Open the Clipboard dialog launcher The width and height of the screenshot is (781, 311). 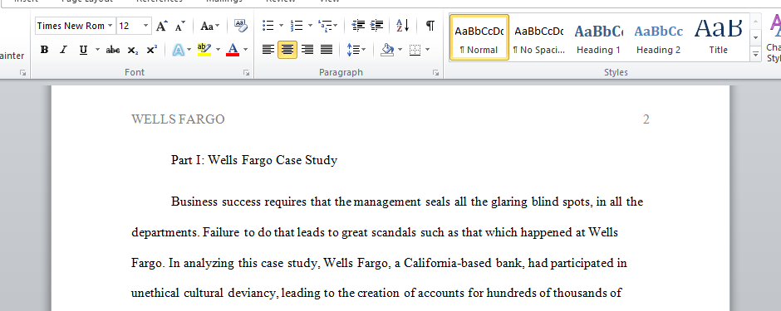pyautogui.click(x=22, y=72)
